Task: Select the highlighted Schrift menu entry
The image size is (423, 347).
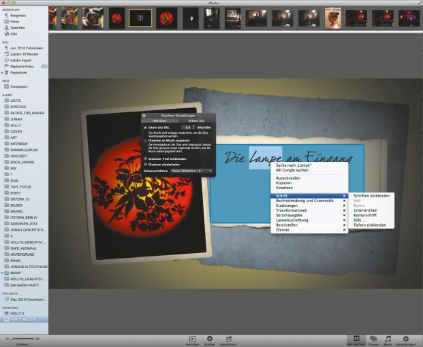Action: (x=309, y=196)
